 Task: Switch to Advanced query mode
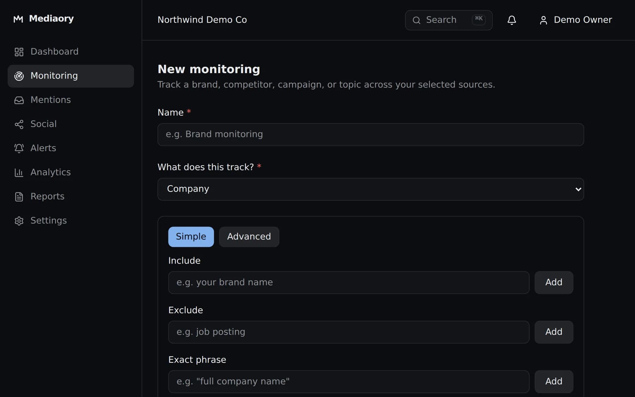(x=249, y=237)
